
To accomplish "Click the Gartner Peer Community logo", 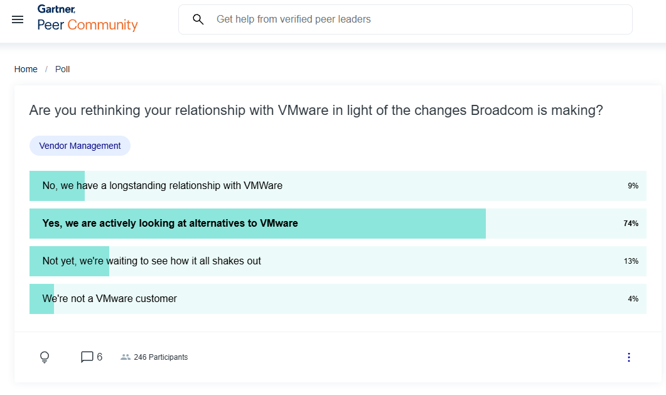I will coord(87,18).
